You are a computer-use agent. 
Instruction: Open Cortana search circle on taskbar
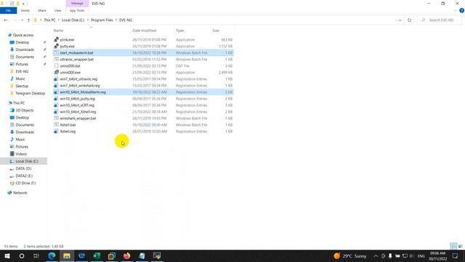[x=22, y=255]
